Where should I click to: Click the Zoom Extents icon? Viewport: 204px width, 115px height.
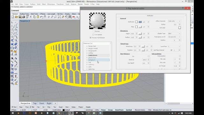59,17
